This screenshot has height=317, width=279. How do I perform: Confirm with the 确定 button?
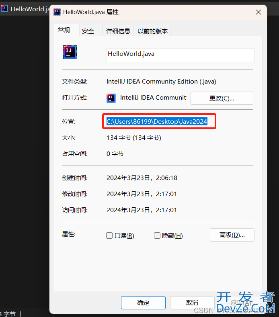[143, 303]
